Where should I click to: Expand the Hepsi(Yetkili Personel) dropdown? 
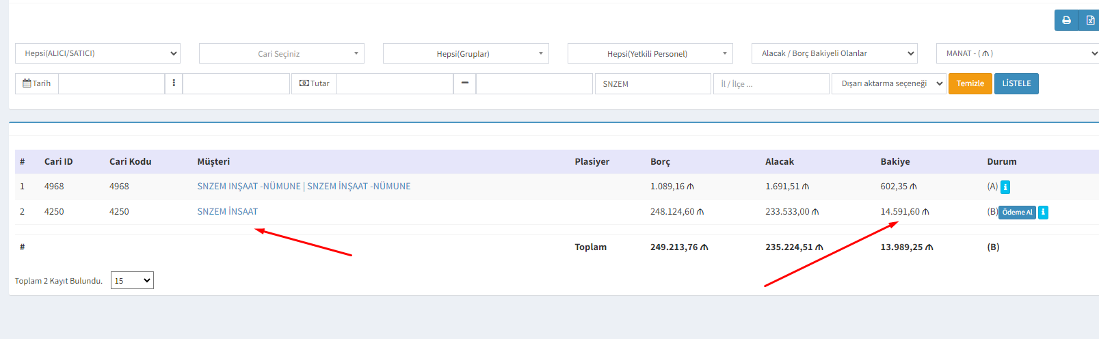(650, 53)
